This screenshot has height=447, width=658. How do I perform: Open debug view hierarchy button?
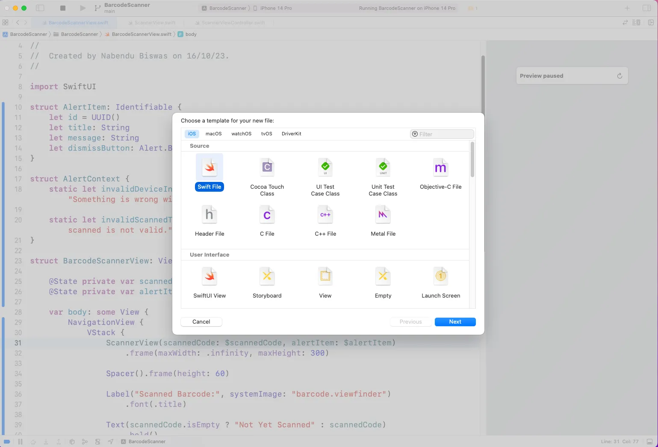tap(72, 441)
